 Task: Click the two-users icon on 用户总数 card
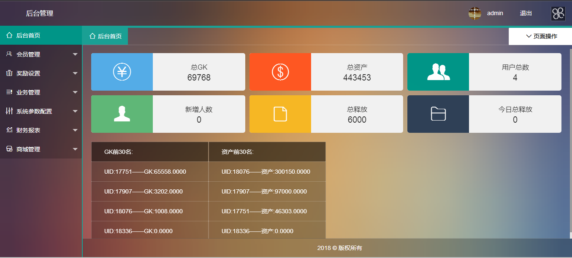(x=438, y=72)
